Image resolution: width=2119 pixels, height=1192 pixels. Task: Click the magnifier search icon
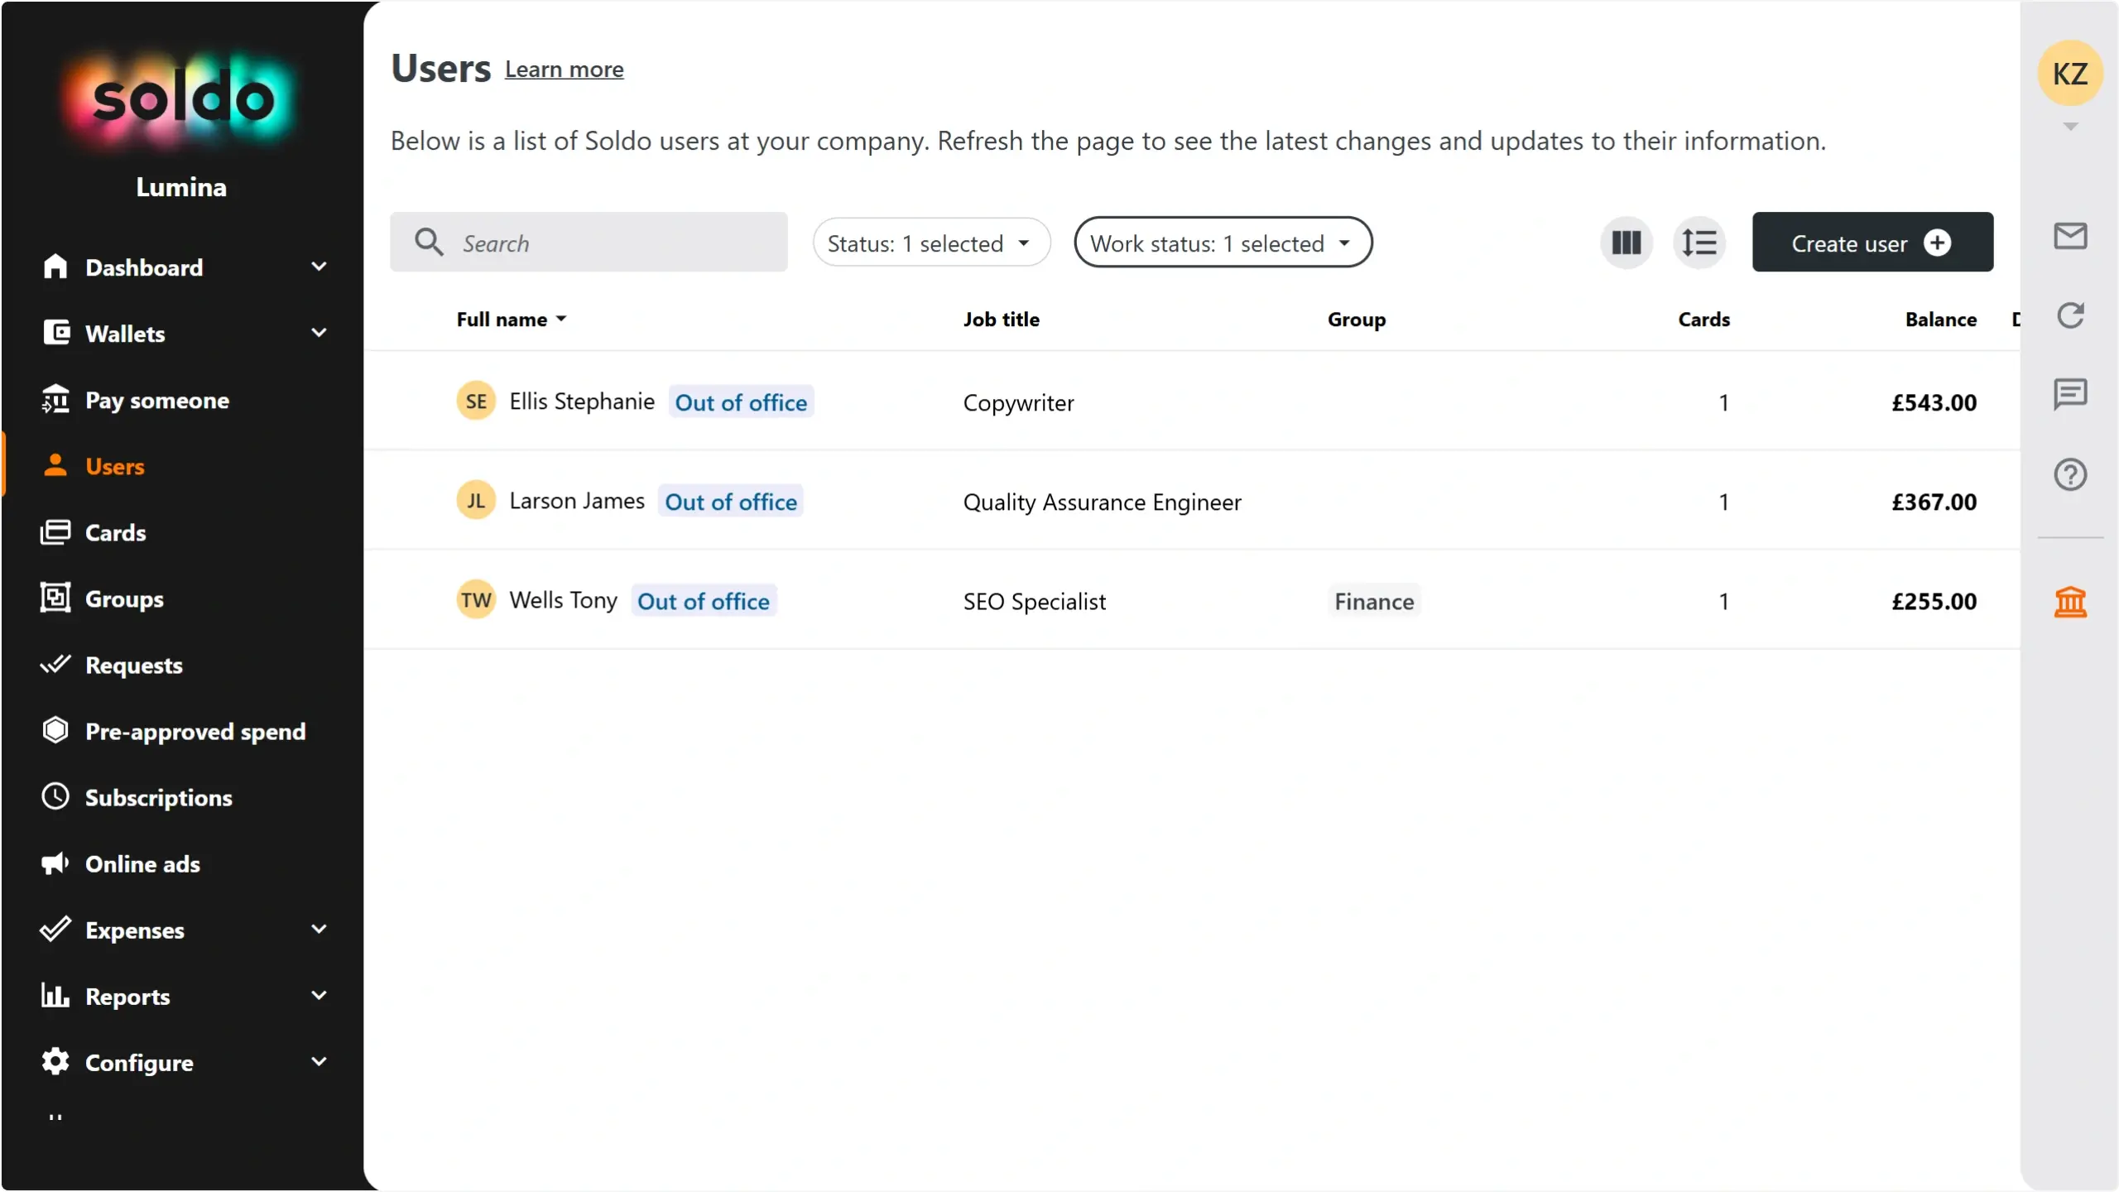[x=429, y=243]
